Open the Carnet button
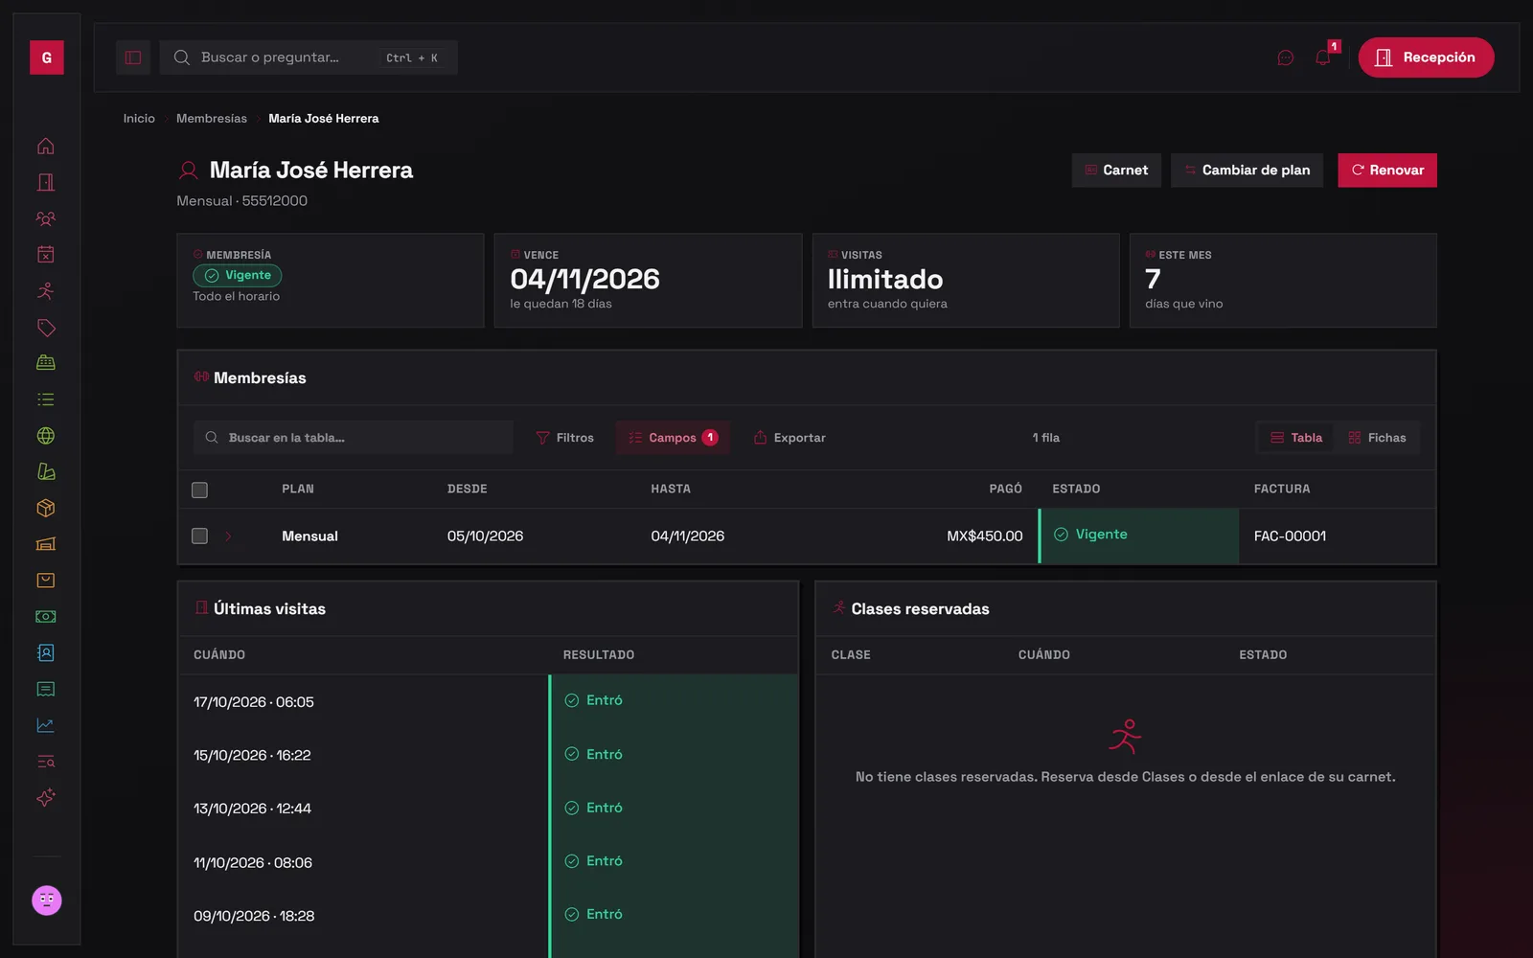The image size is (1533, 958). [1116, 171]
